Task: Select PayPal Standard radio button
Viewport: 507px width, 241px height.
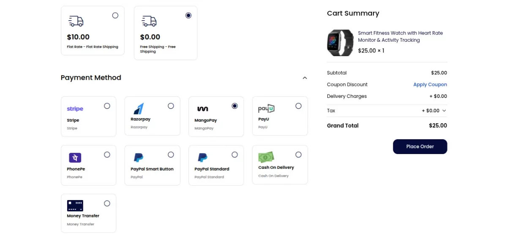Action: coord(235,154)
